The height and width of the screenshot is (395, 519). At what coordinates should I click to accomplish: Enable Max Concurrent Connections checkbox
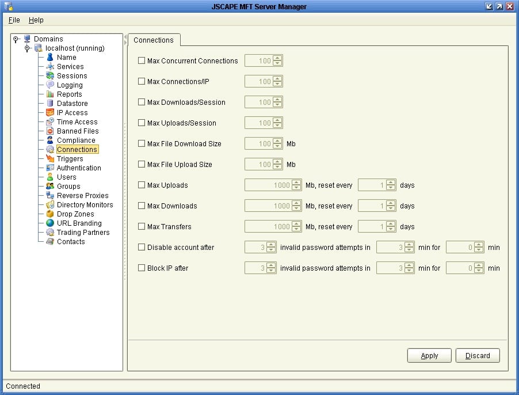click(x=142, y=60)
